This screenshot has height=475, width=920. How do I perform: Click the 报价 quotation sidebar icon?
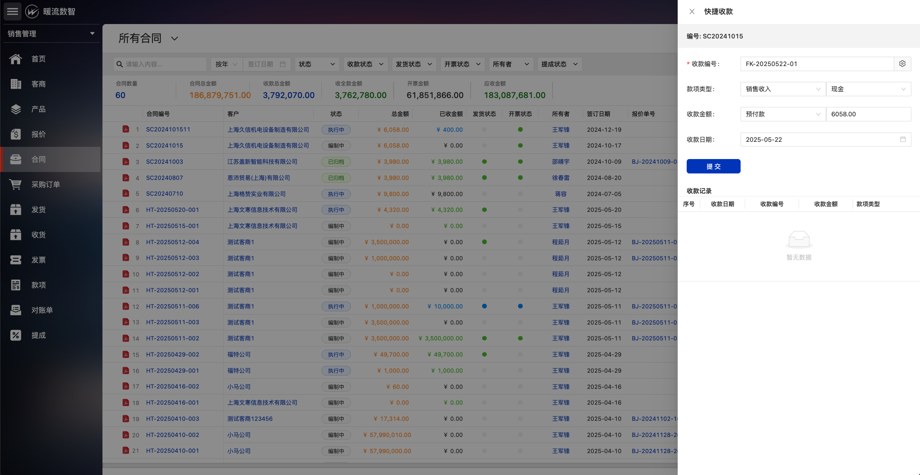coord(15,134)
